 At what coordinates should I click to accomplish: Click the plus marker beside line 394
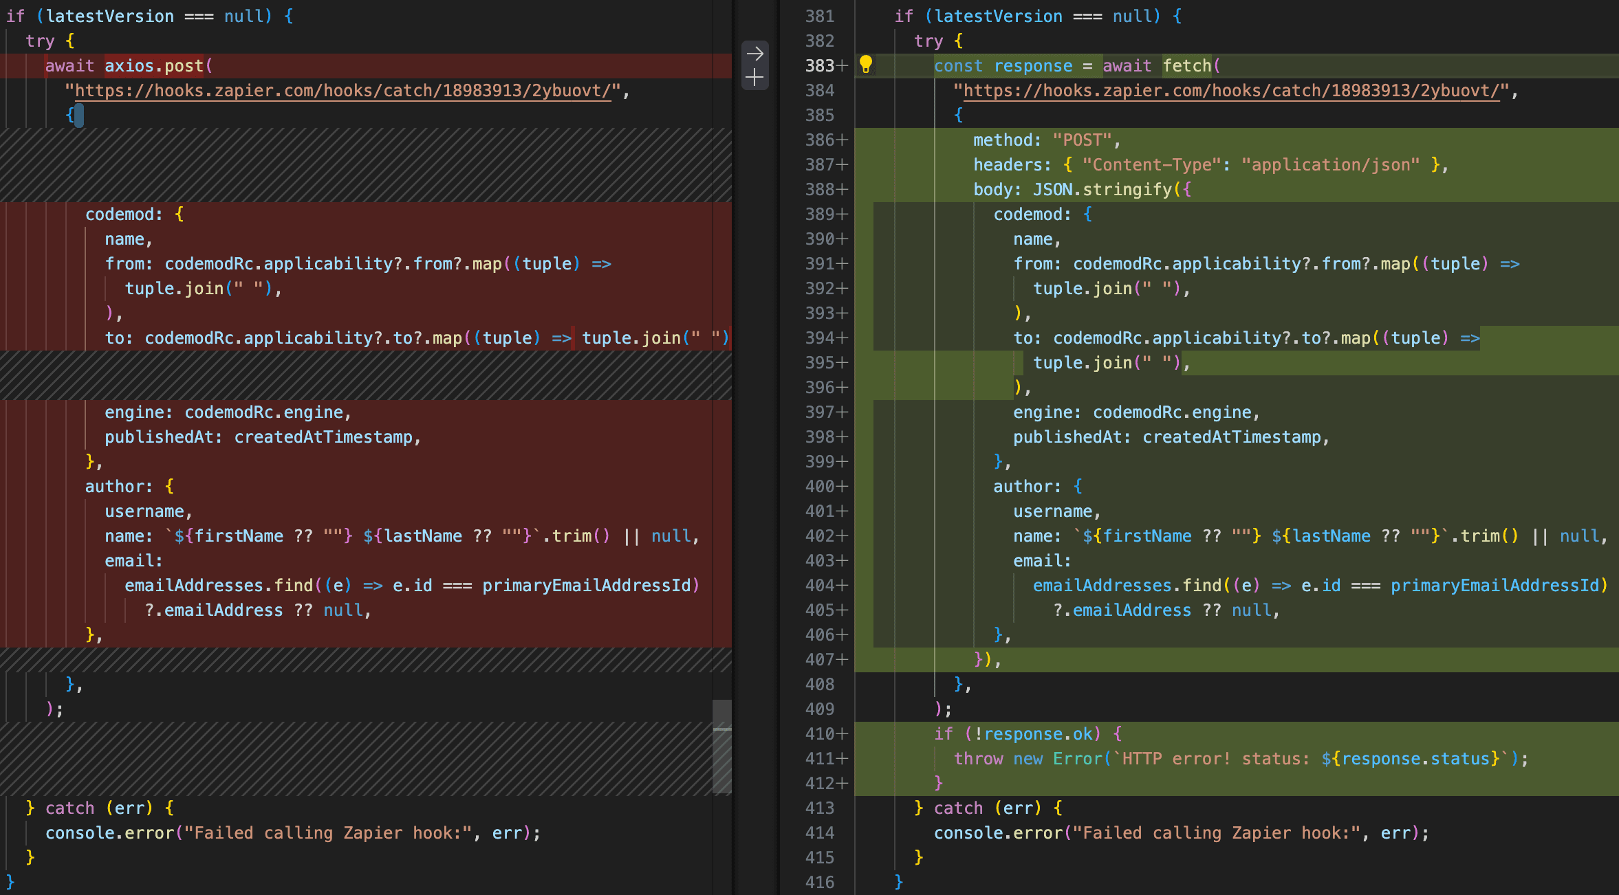click(x=843, y=338)
